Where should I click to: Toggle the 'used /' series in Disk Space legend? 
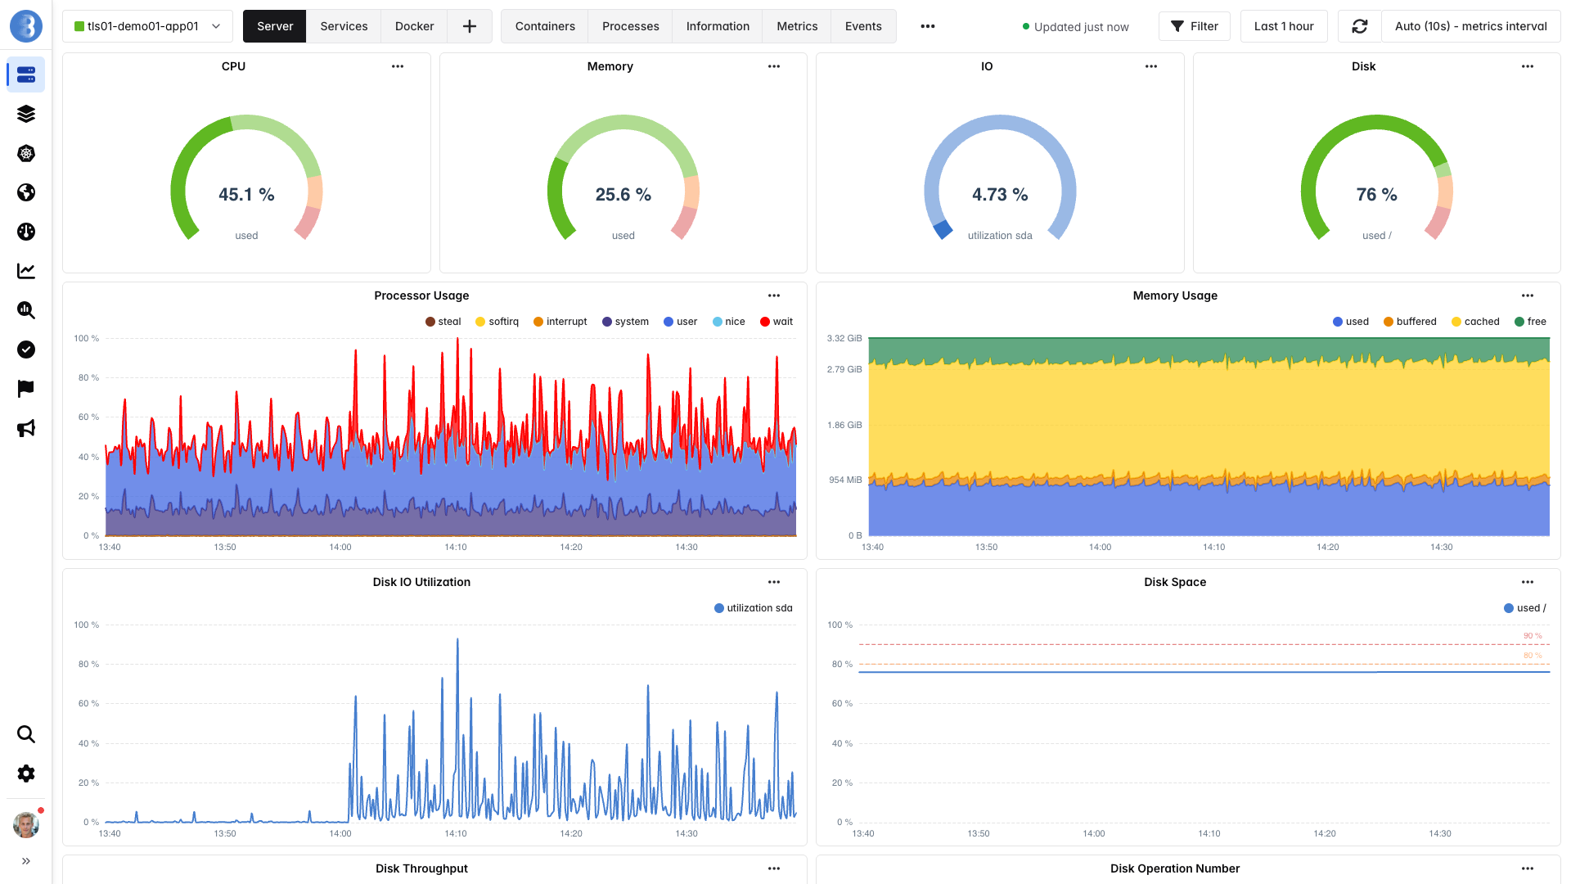click(1525, 608)
